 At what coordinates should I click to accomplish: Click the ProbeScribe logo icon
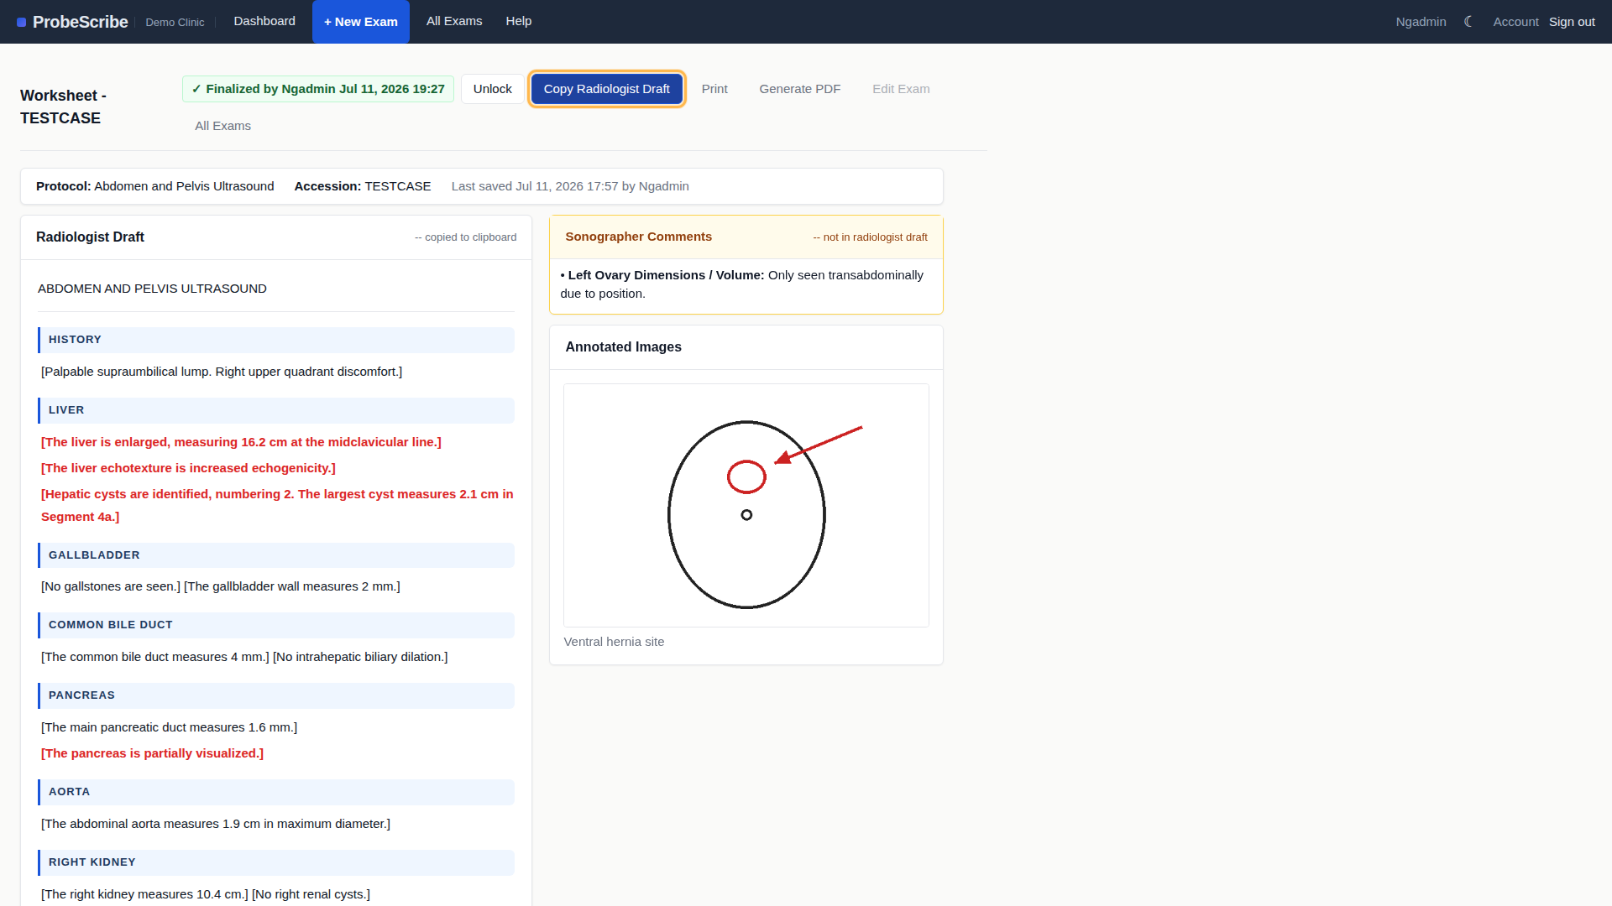click(22, 23)
